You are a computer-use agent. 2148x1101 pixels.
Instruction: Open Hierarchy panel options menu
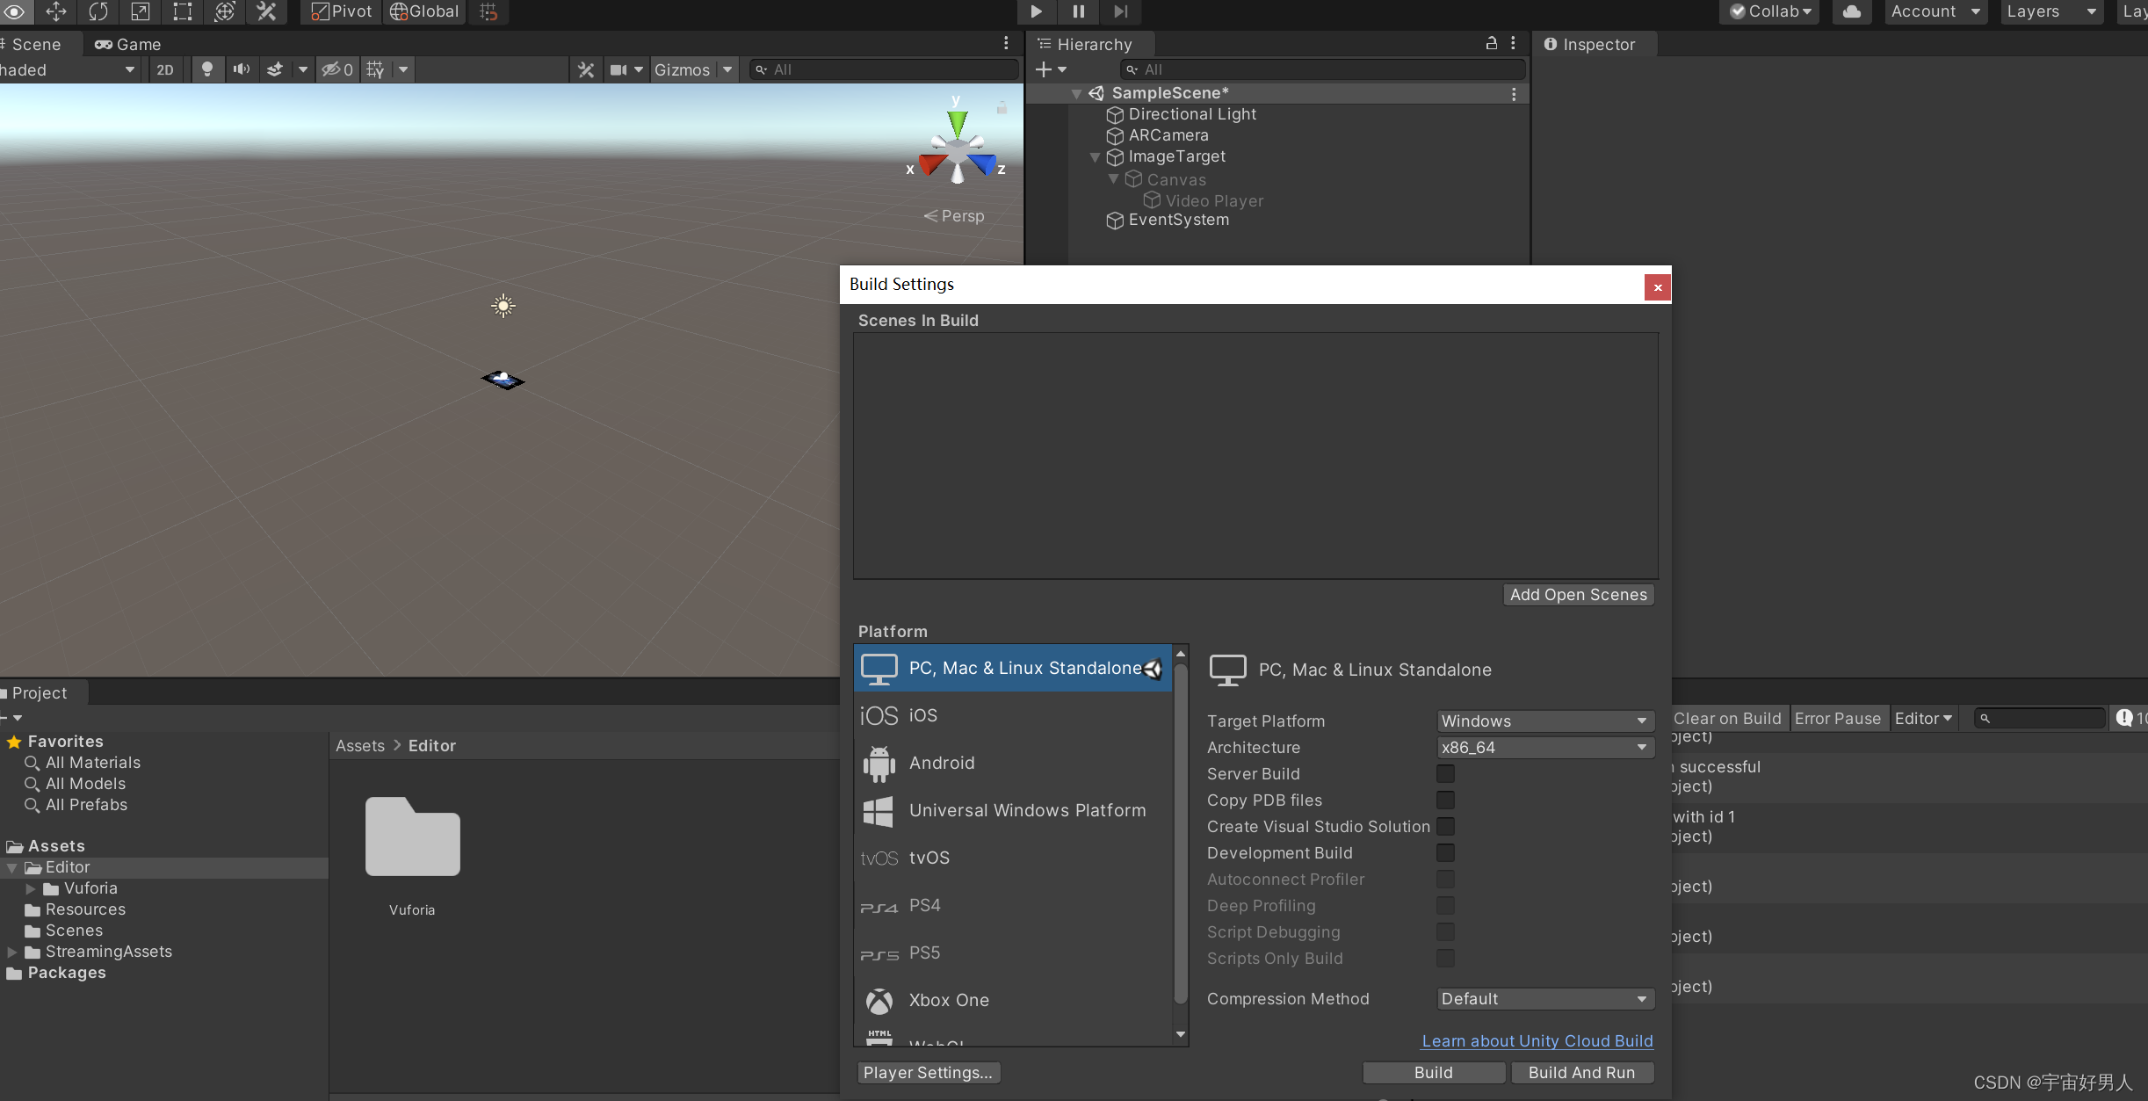click(x=1513, y=43)
